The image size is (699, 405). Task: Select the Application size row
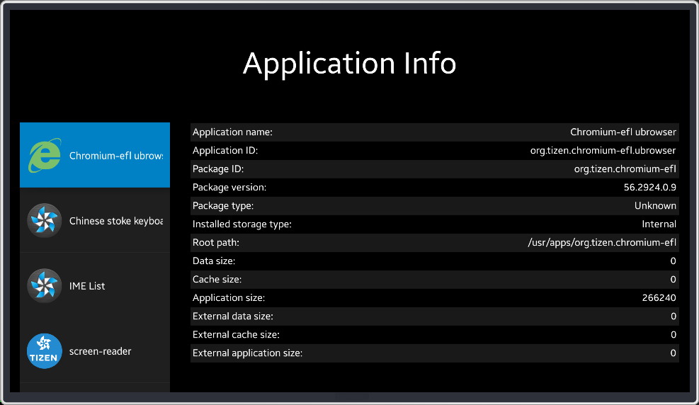(x=434, y=297)
